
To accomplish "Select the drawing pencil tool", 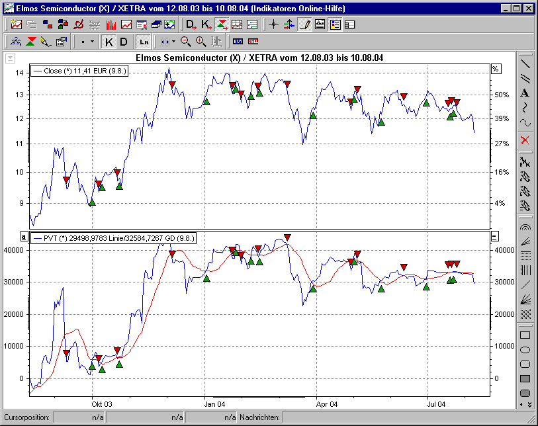I will click(x=303, y=24).
